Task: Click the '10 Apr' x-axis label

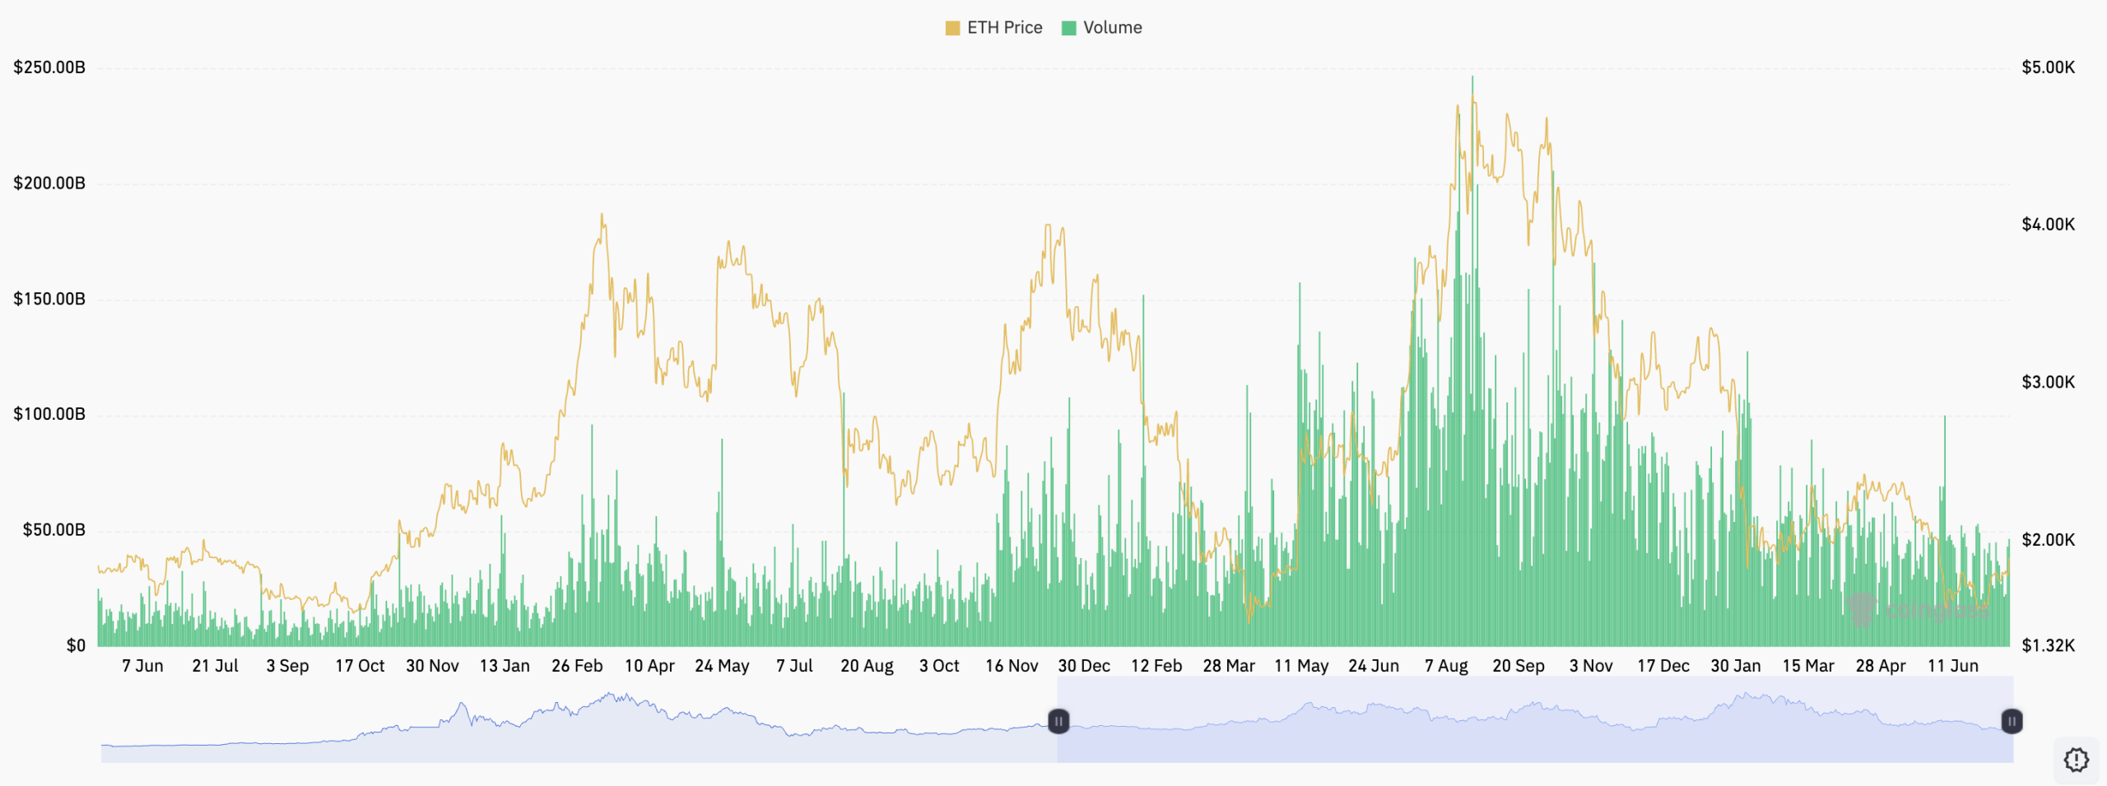Action: (x=649, y=666)
